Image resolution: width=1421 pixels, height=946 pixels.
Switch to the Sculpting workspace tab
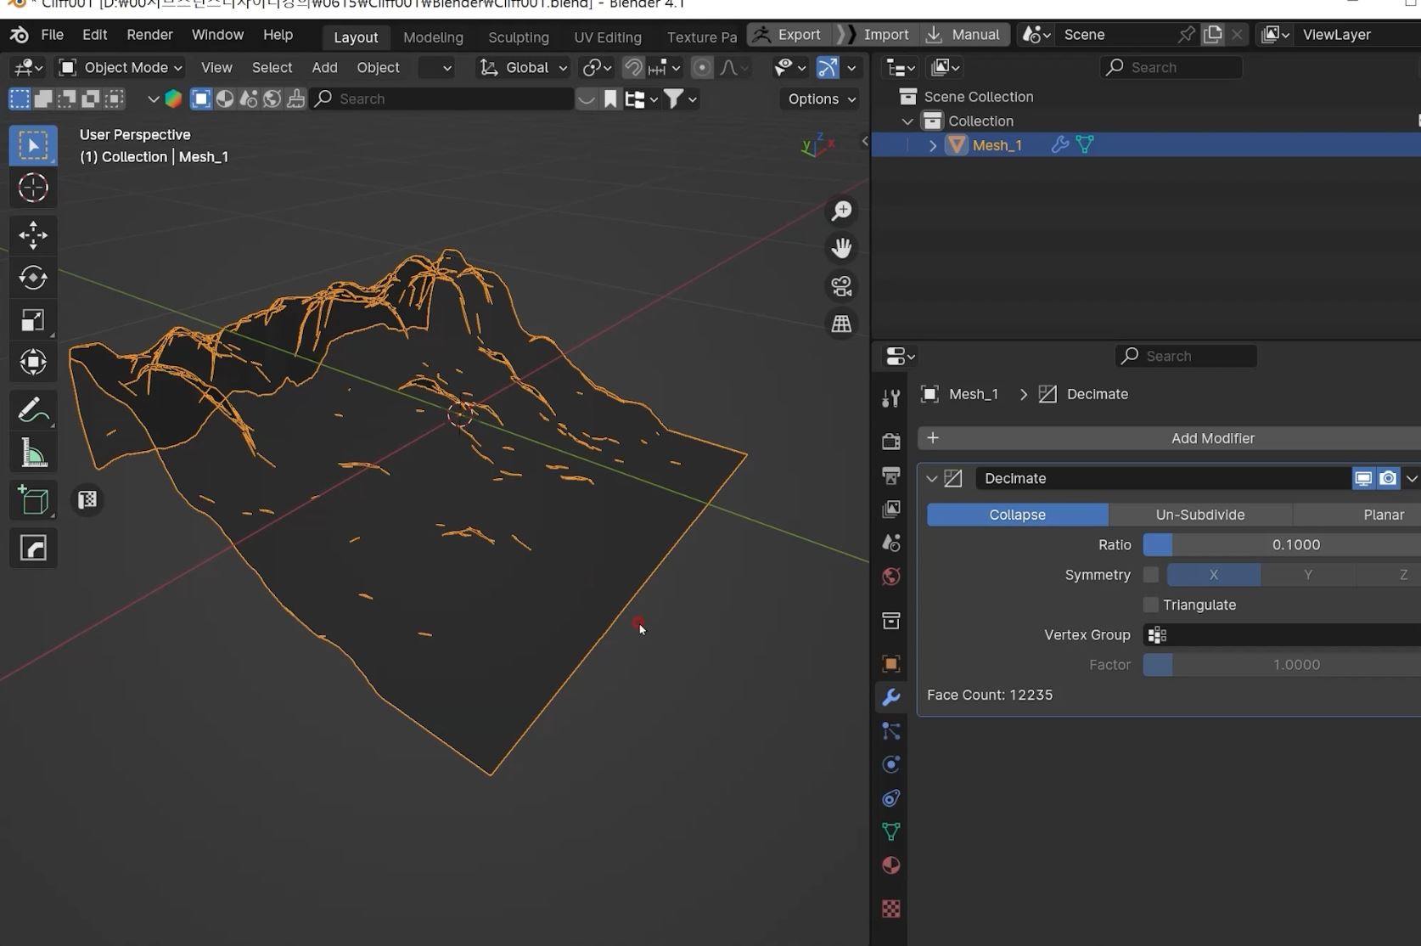click(x=518, y=37)
